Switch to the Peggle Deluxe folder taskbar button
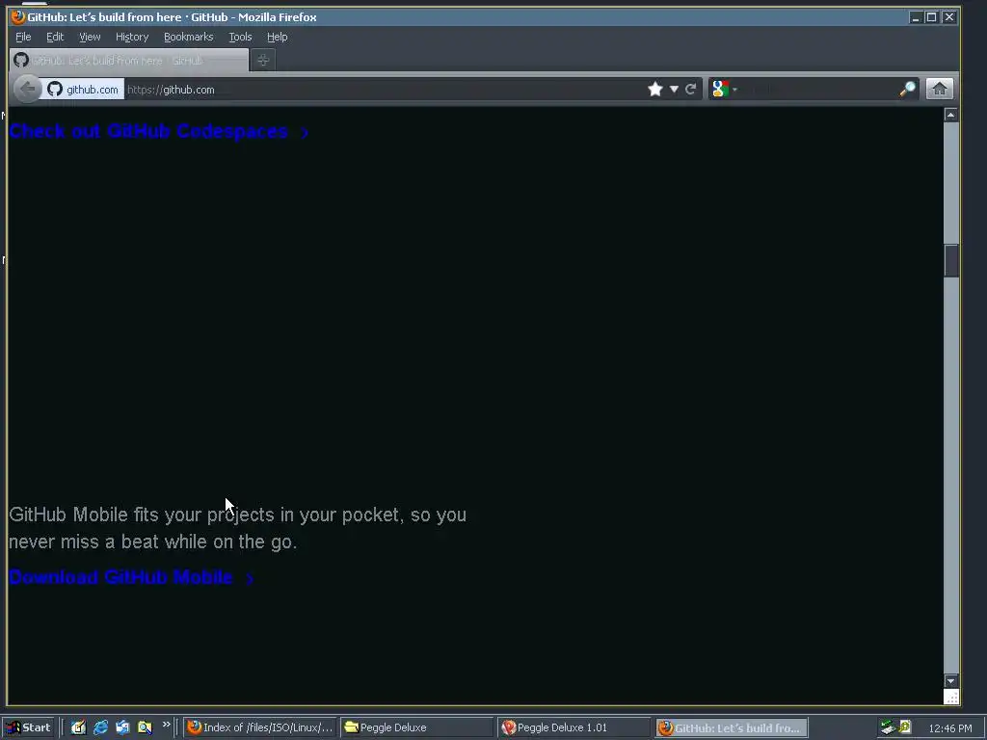Image resolution: width=987 pixels, height=740 pixels. [416, 727]
